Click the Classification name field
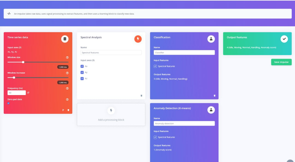This screenshot has width=295, height=162. coord(184,53)
